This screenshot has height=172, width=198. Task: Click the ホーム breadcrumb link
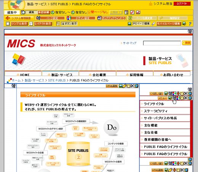(x=16, y=80)
